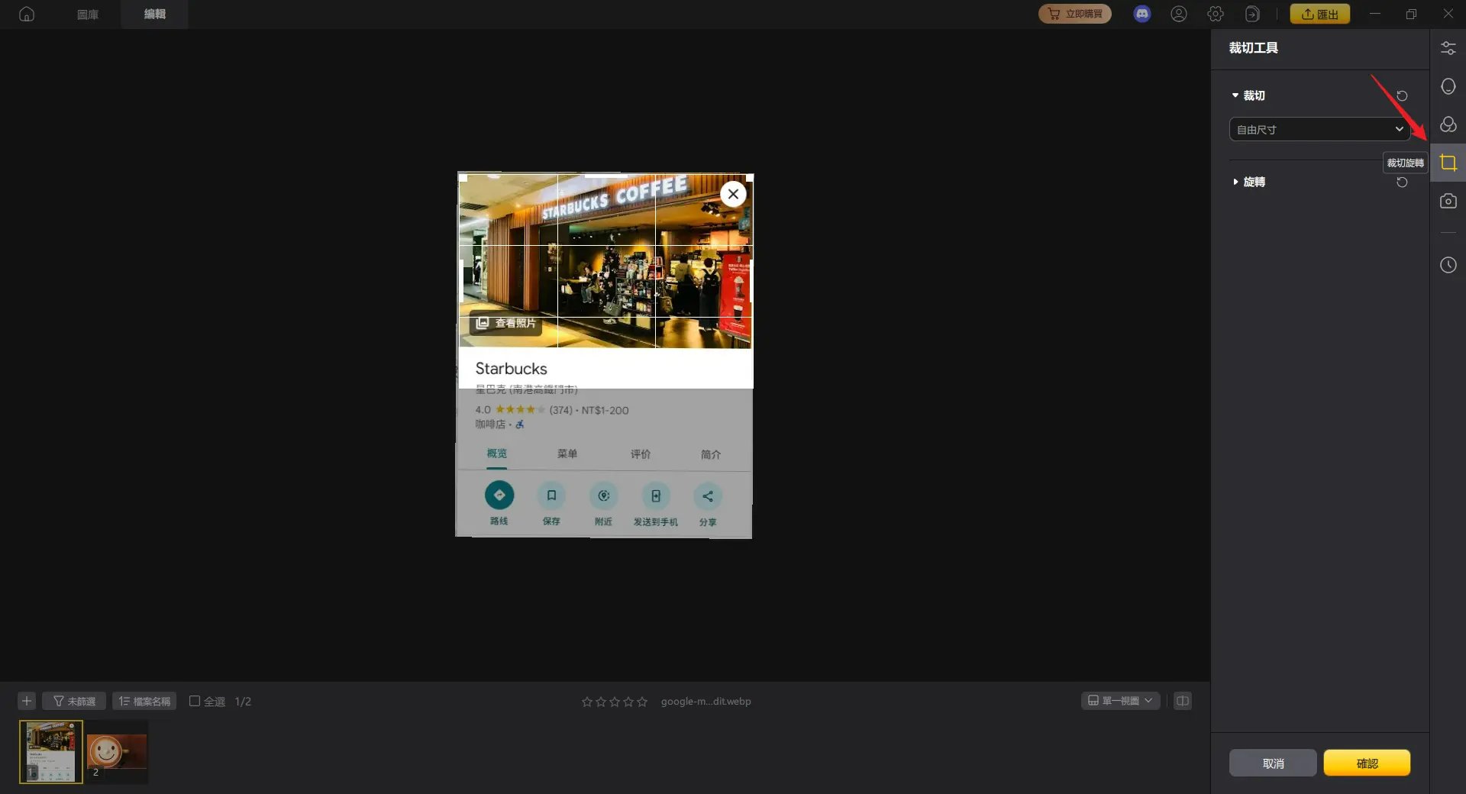Rate the current image five stars

(x=642, y=701)
